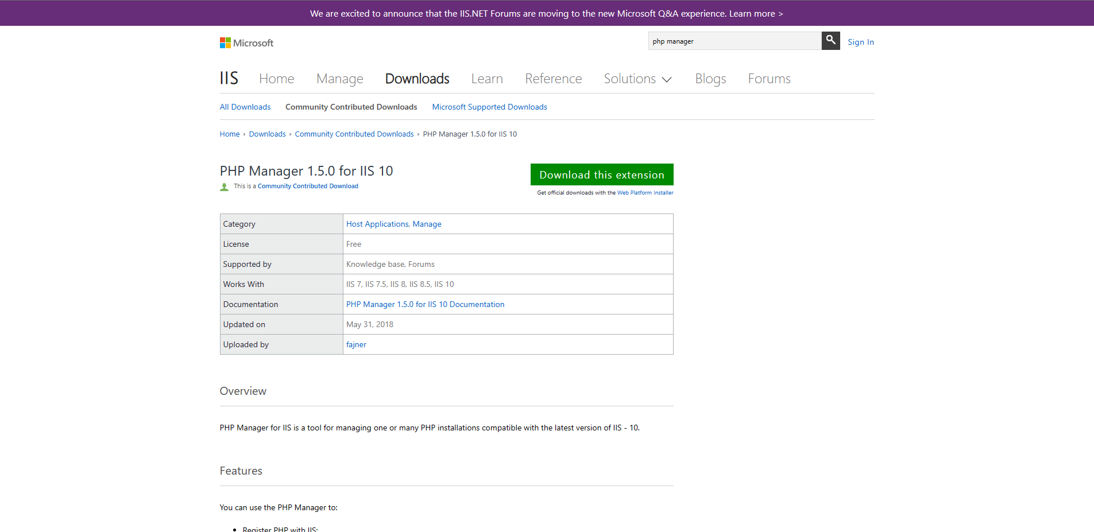
Task: Click Sign In link
Action: tap(860, 42)
